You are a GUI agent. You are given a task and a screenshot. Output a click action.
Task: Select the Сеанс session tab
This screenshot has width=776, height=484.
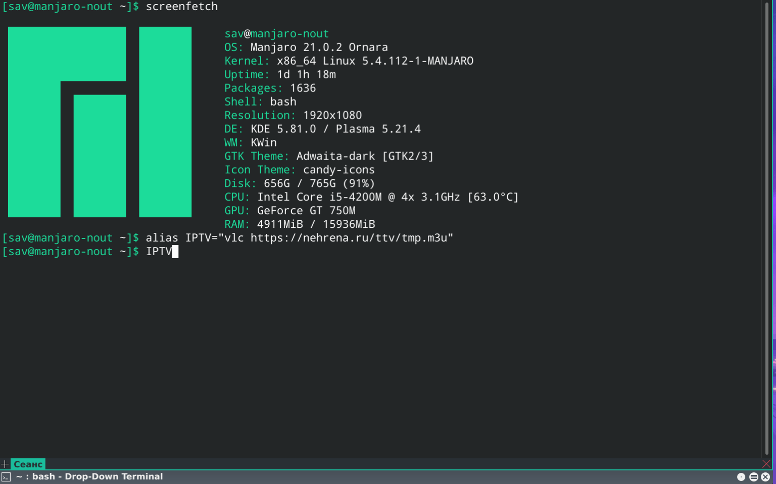(28, 464)
